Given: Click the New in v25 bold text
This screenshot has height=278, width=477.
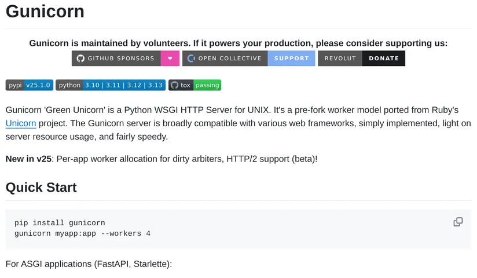Looking at the screenshot, I should click(28, 159).
